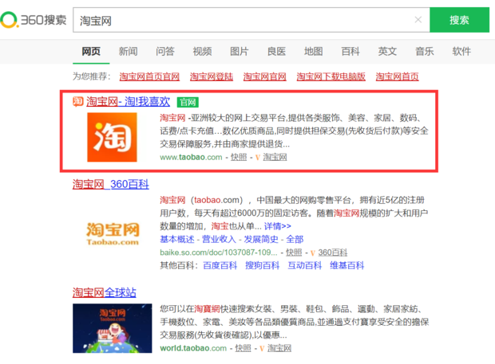Click suggested search 淘宝网下载电脑版

coord(331,76)
